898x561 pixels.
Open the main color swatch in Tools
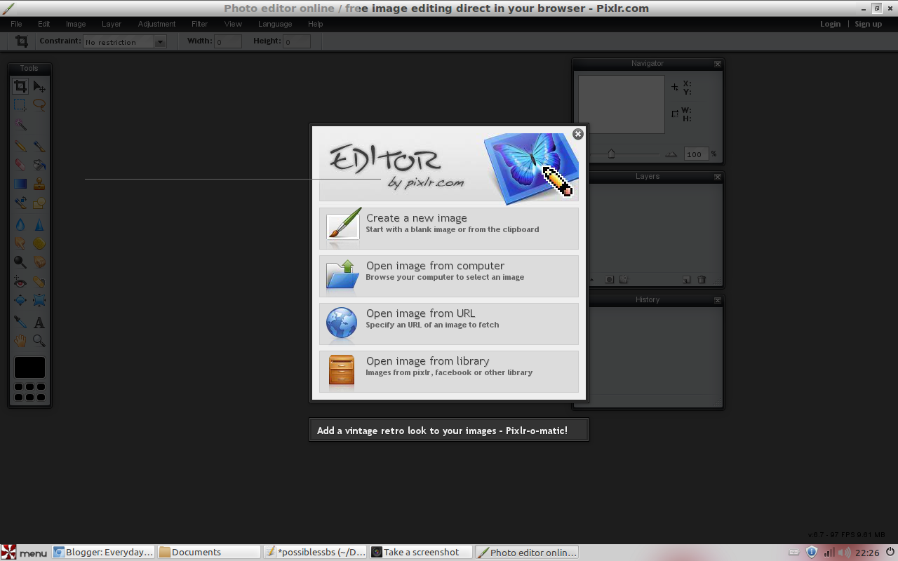[x=29, y=367]
